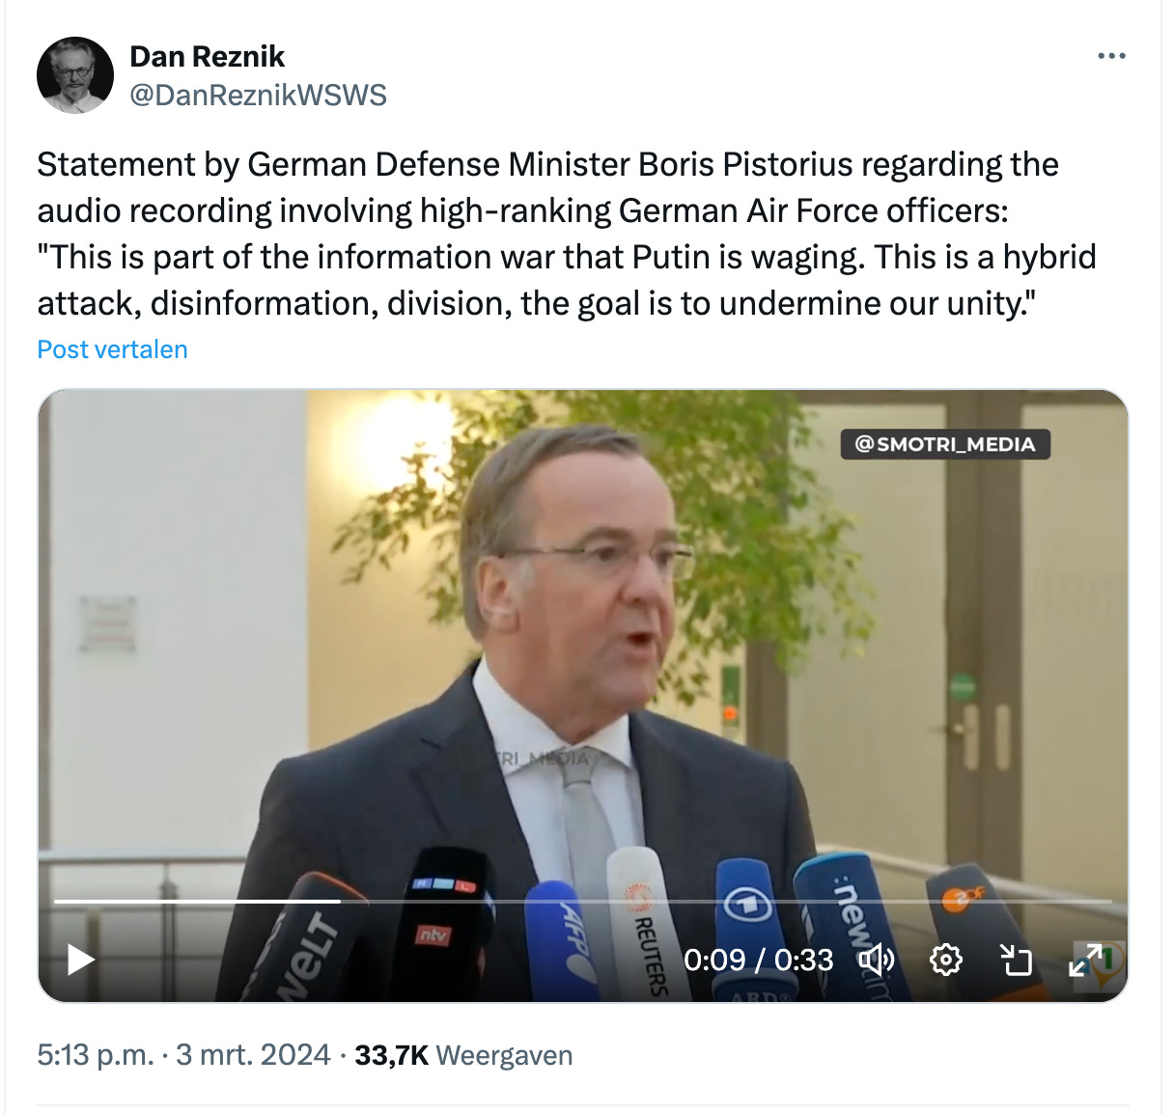The image size is (1174, 1114).
Task: Click the date 3 mrt. 2024
Action: 253,1055
